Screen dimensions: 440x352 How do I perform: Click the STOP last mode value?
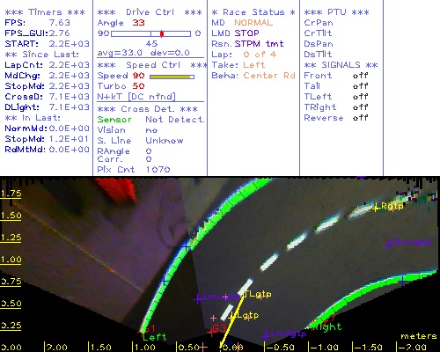246,33
